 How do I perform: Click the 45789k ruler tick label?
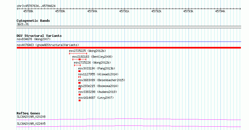[60, 11]
